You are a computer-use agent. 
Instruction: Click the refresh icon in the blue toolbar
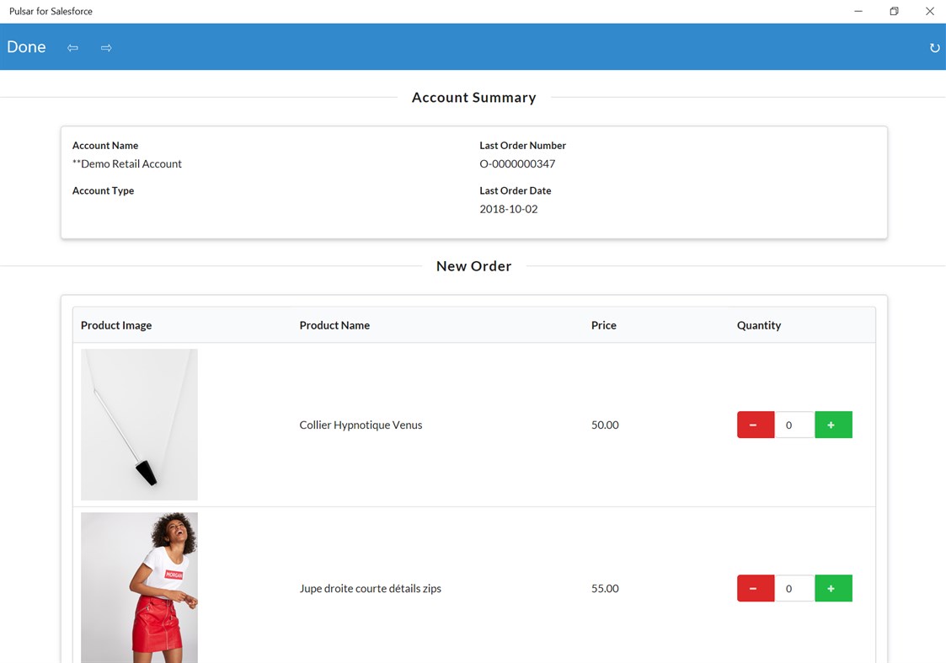click(935, 47)
